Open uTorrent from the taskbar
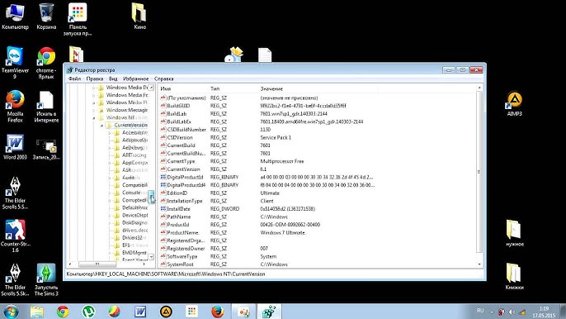566x319 pixels. 88,312
